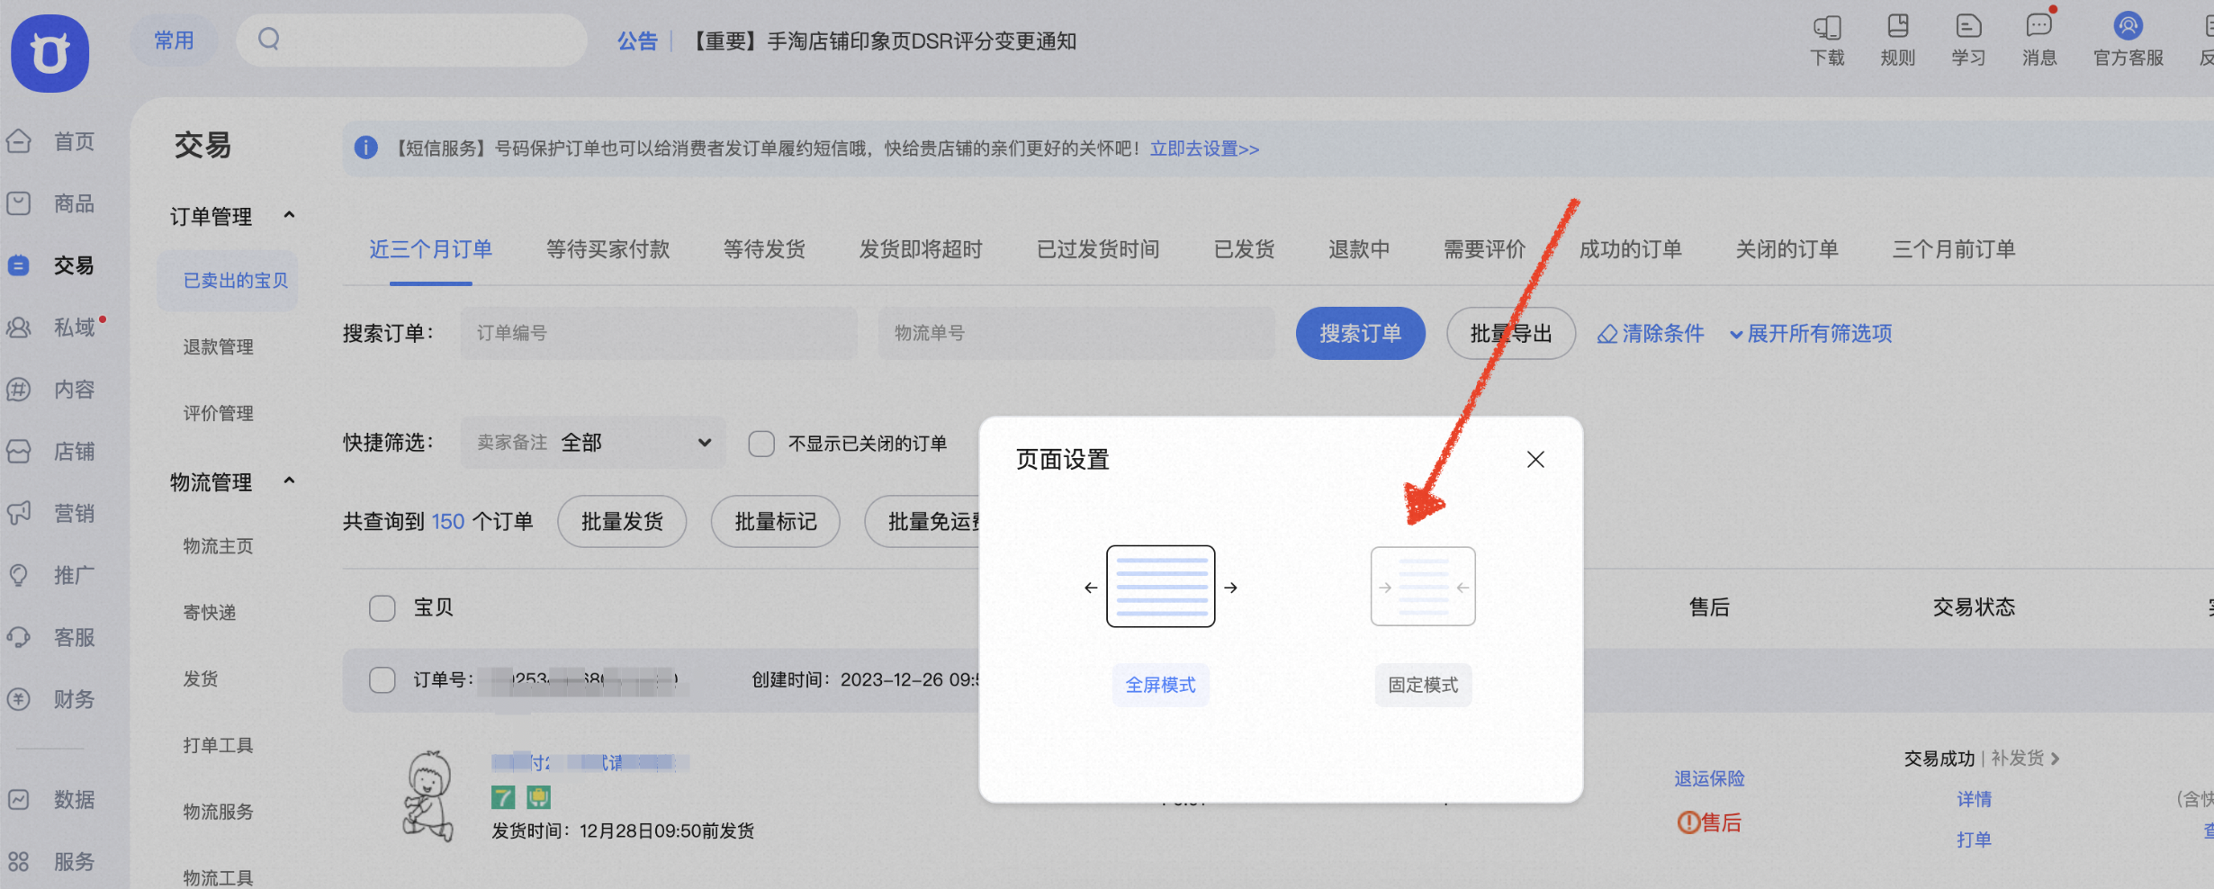Screen dimensions: 2214x889
Task: Select the order row checkbox
Action: (382, 680)
